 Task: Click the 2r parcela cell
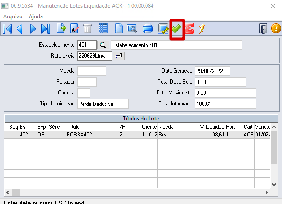(123, 135)
